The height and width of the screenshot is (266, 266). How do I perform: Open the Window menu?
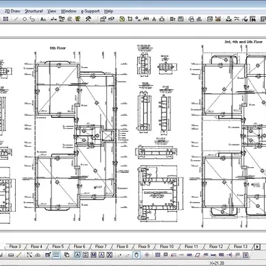[69, 11]
